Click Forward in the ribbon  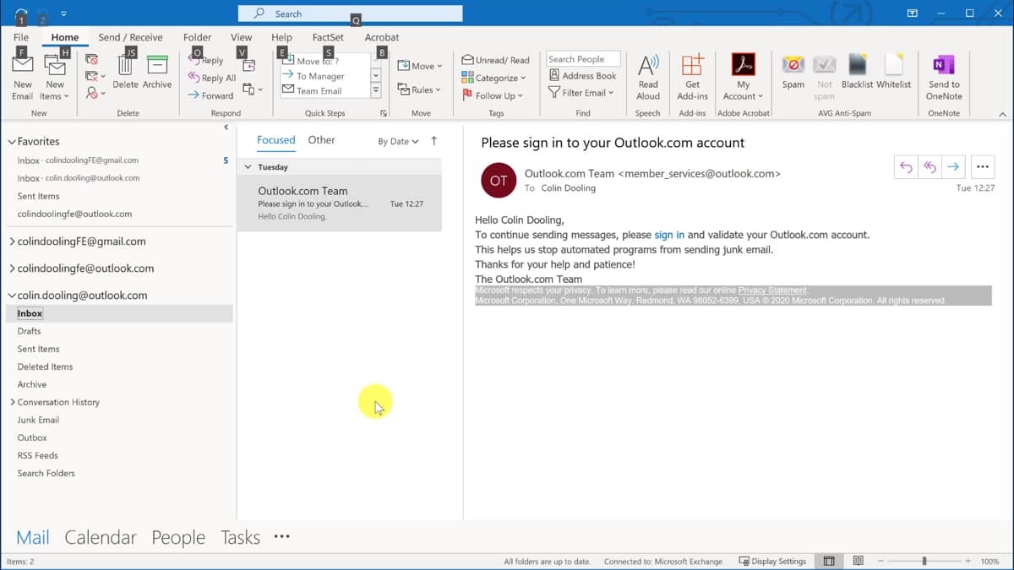[210, 95]
